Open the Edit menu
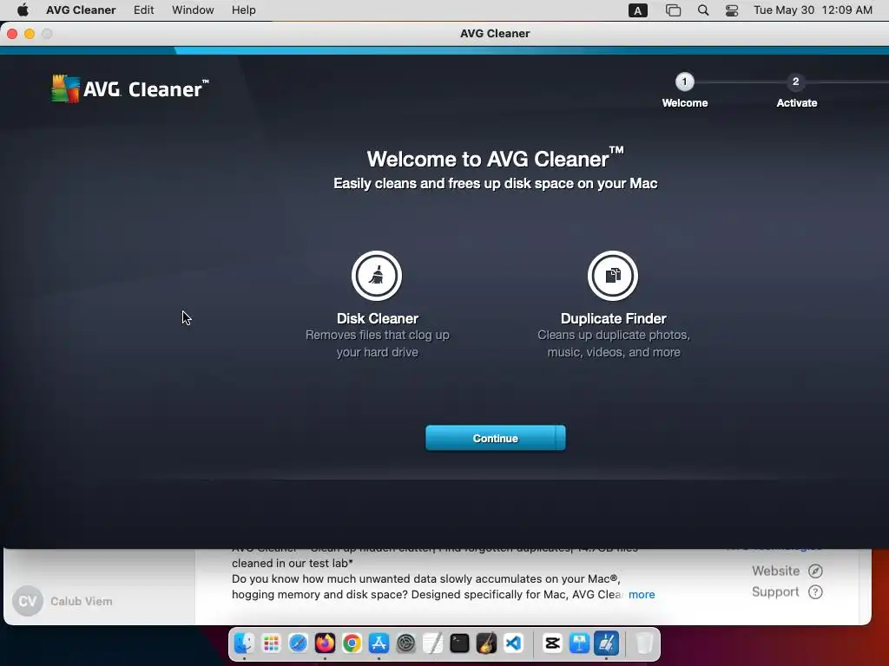The image size is (889, 666). (143, 10)
